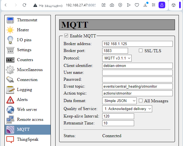Open the Connection settings link
The height and width of the screenshot is (146, 183).
[x=27, y=80]
